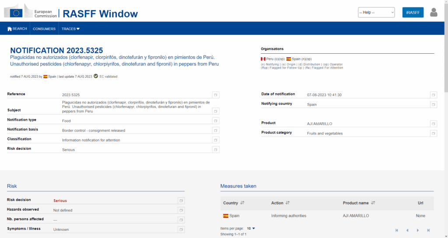Click the NOTIFICATION 2023.5325 heading
The image size is (448, 238).
click(56, 51)
